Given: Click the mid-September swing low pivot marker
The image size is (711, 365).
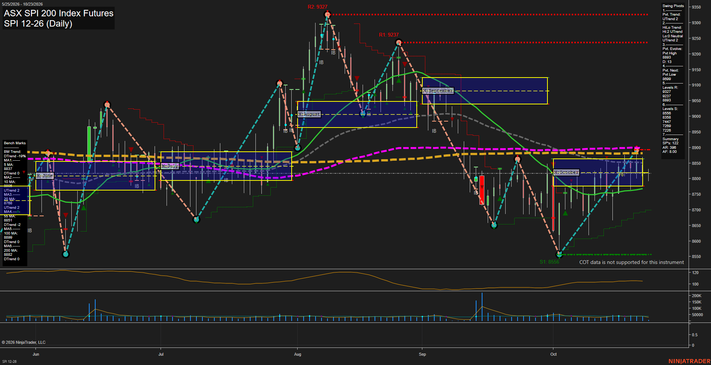Looking at the screenshot, I should [x=494, y=225].
